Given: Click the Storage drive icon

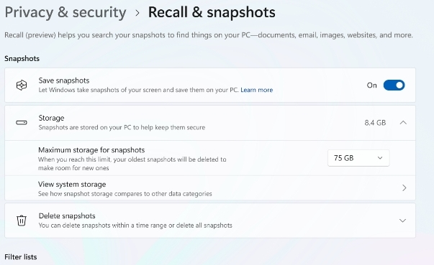Looking at the screenshot, I should tap(22, 123).
